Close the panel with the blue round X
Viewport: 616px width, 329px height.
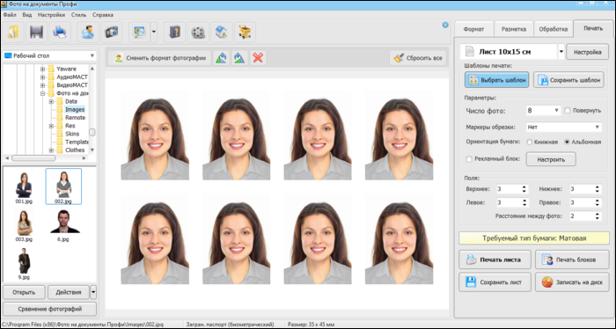(445, 26)
